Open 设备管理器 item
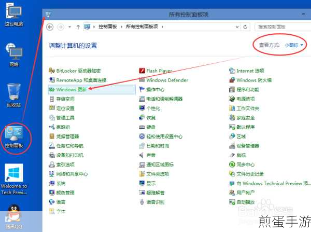This screenshot has height=232, width=311. pos(244,146)
